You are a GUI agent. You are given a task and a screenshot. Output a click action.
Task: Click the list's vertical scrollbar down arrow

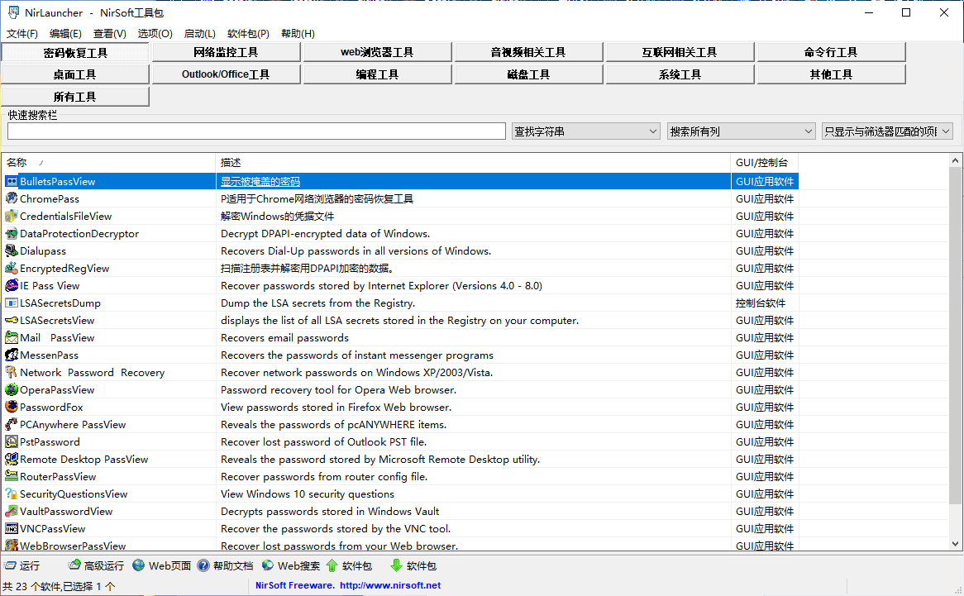pyautogui.click(x=957, y=544)
